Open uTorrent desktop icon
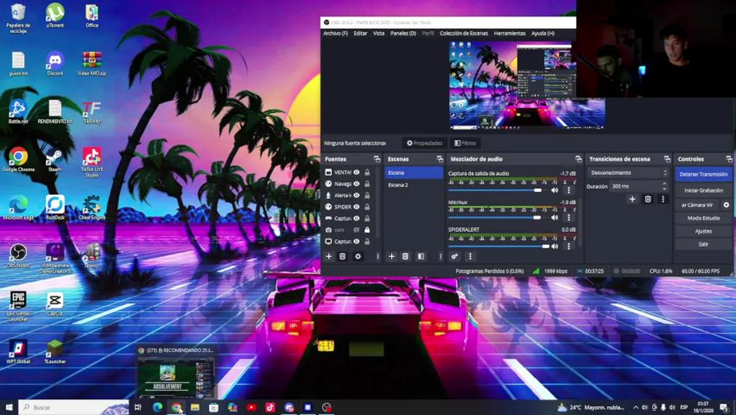 click(55, 16)
